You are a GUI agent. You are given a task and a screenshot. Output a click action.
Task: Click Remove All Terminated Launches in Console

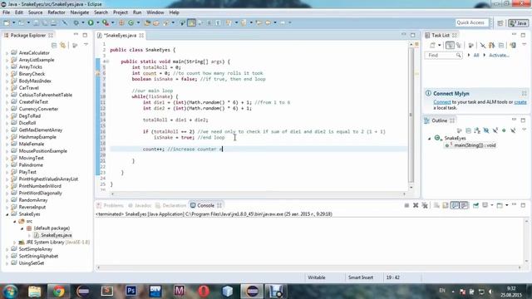point(425,205)
